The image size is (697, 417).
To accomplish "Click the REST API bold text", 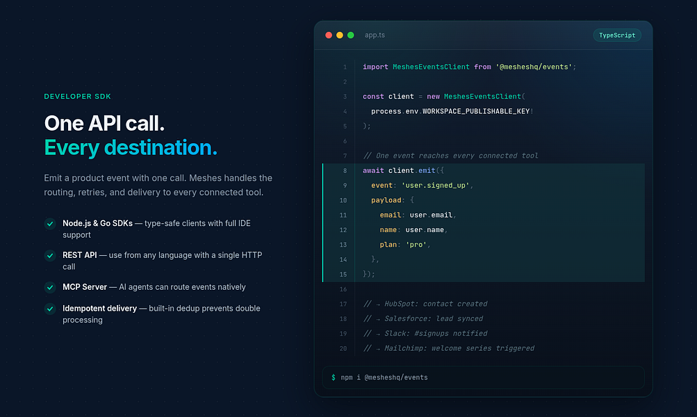I will (x=80, y=255).
